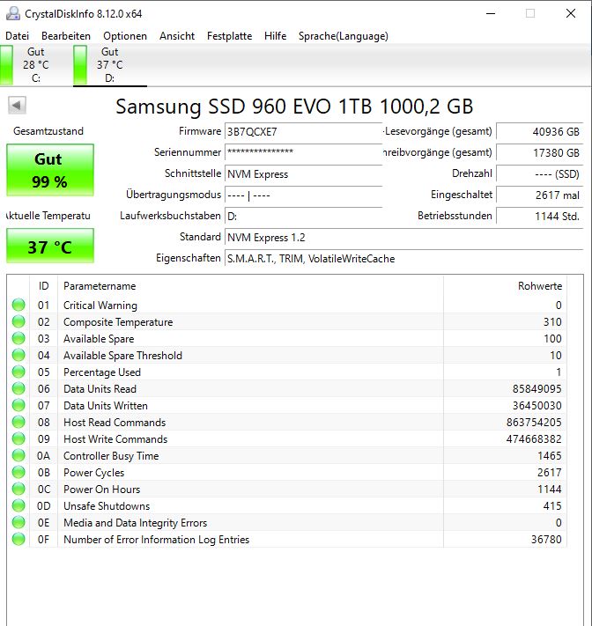592x626 pixels.
Task: Click the status dot for Unsafe Shutdowns
Action: pyautogui.click(x=18, y=506)
